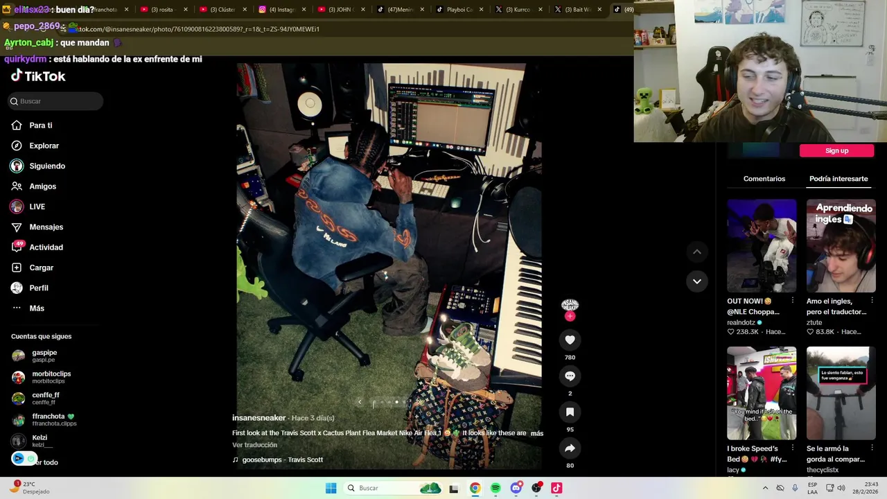Go to the Siguiendo feed
Screen dimensions: 887x499
click(47, 166)
